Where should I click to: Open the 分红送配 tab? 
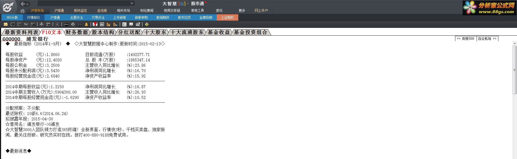[129, 32]
